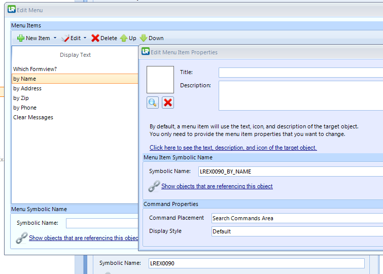The width and height of the screenshot is (383, 274).
Task: Click the red X clear icon button
Action: [168, 102]
